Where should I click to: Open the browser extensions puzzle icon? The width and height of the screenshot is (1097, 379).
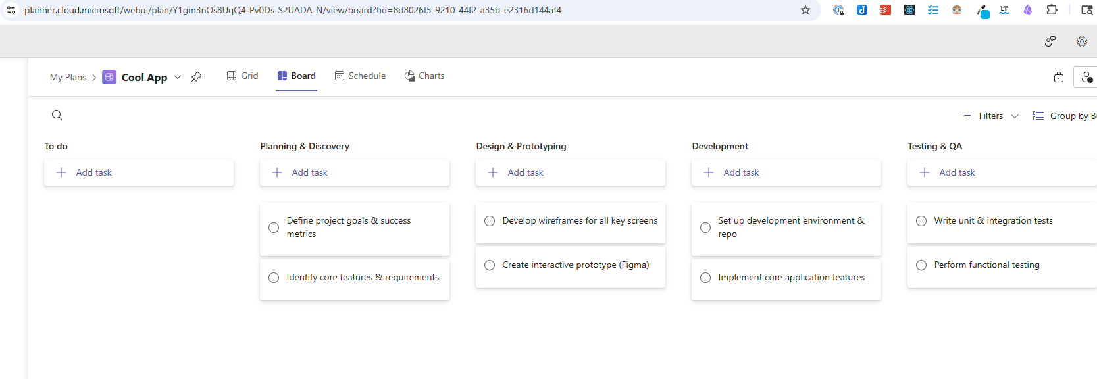[x=1052, y=10]
